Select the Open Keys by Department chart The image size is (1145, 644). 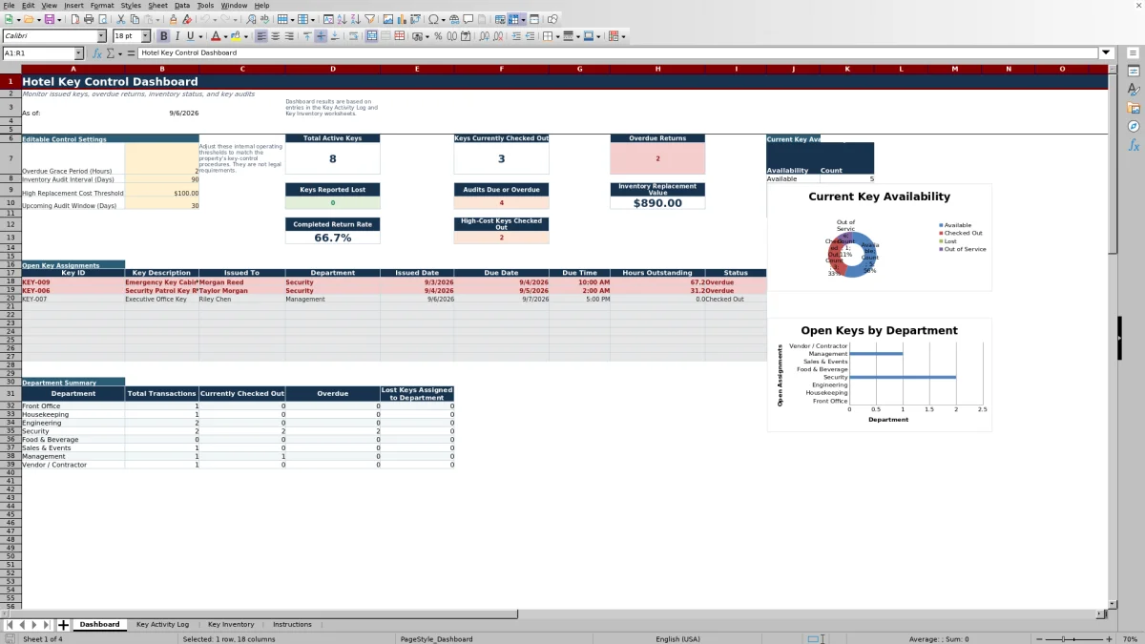879,374
